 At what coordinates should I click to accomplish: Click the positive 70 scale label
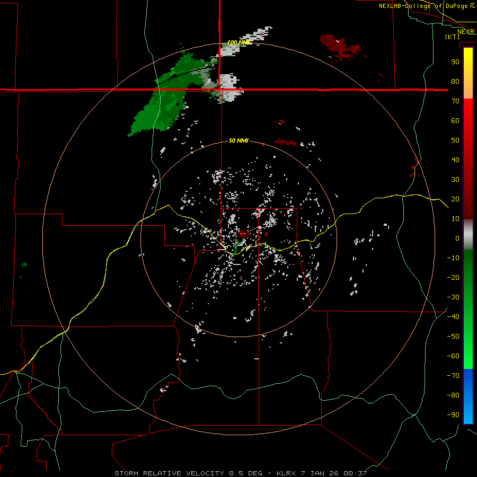(455, 101)
